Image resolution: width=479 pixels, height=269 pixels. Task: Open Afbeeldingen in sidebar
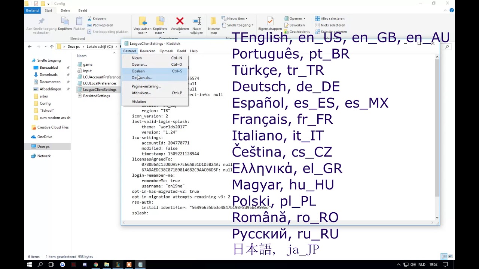coord(50,89)
